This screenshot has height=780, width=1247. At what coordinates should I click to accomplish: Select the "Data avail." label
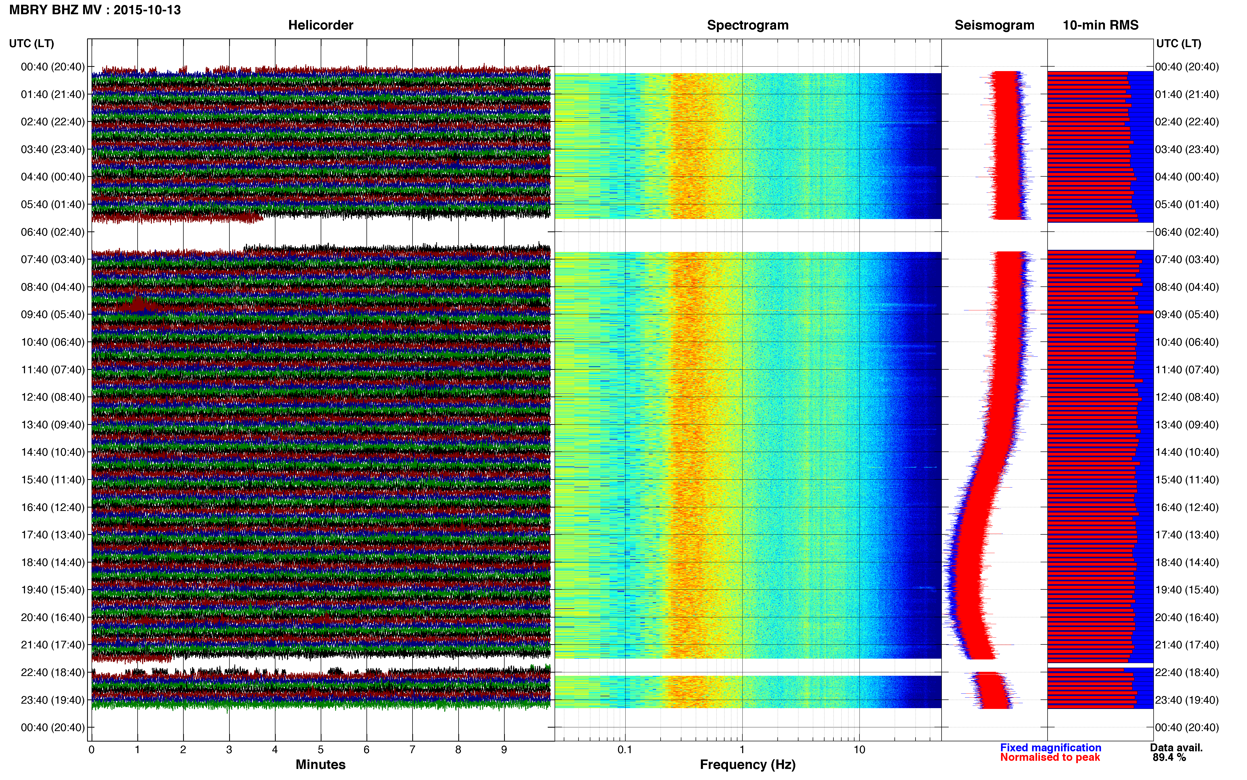pyautogui.click(x=1176, y=748)
